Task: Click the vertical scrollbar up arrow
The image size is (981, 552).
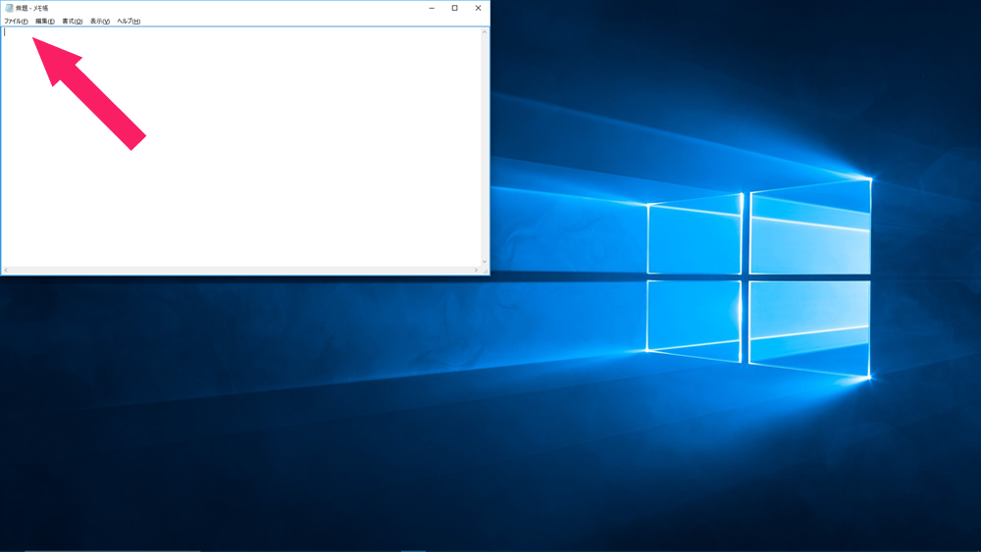Action: point(485,32)
